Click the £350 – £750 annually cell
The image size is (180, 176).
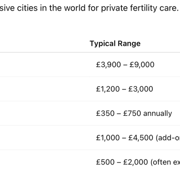[x=134, y=113]
